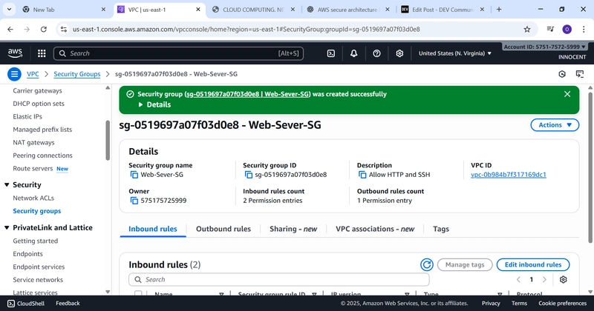The image size is (594, 311).
Task: Open inbound rules table preferences gear
Action: (x=563, y=279)
